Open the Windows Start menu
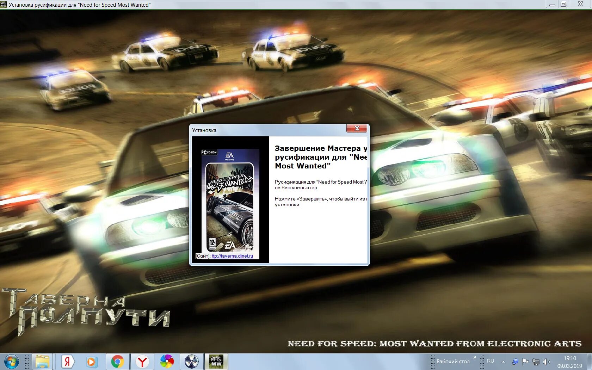This screenshot has height=370, width=592. click(11, 362)
